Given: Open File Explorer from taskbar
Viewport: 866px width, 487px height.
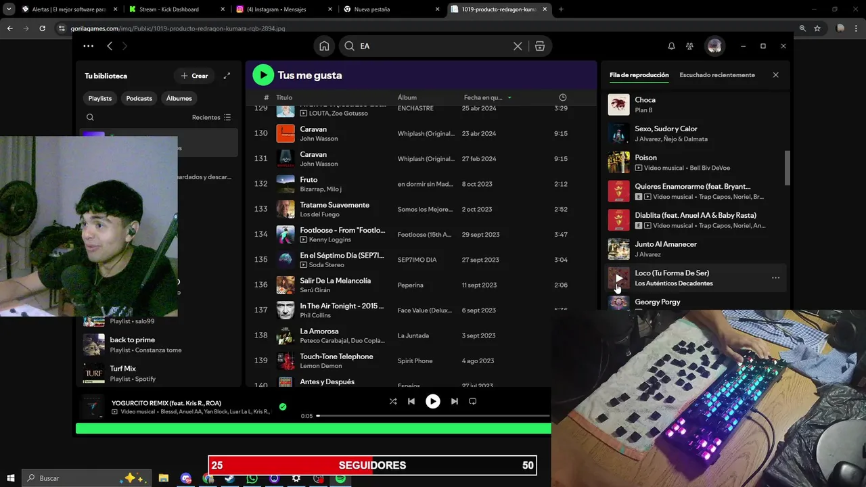Looking at the screenshot, I should pos(164,478).
